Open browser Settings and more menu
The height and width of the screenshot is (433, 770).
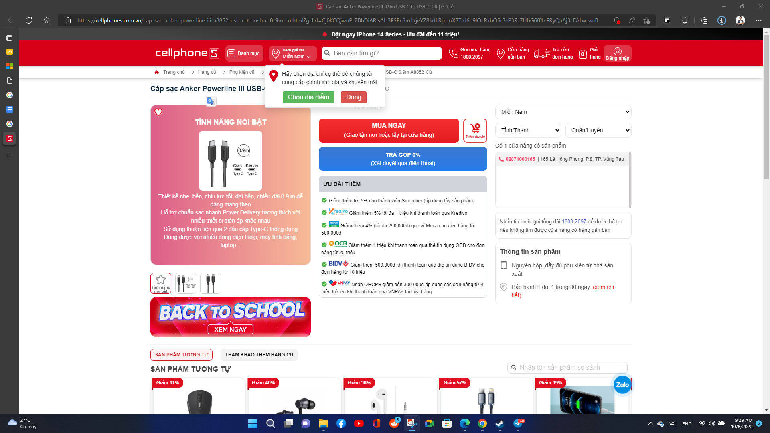click(x=758, y=20)
